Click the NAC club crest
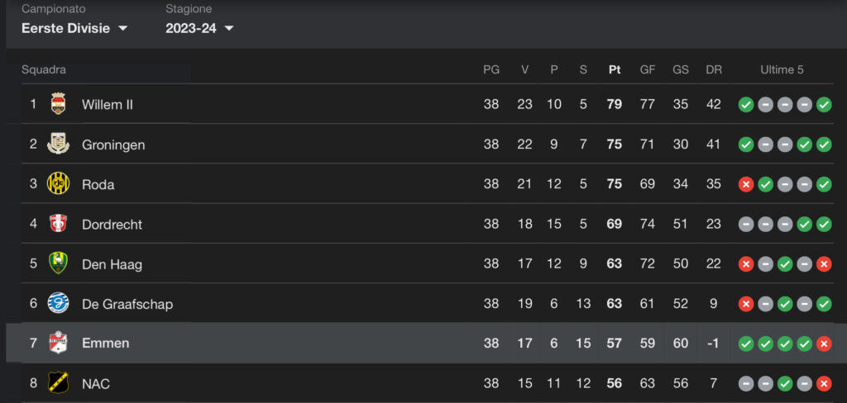 pyautogui.click(x=58, y=383)
